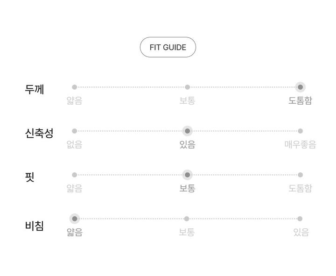336x276 pixels.
Task: Click the FIT GUIDE button
Action: coord(168,47)
